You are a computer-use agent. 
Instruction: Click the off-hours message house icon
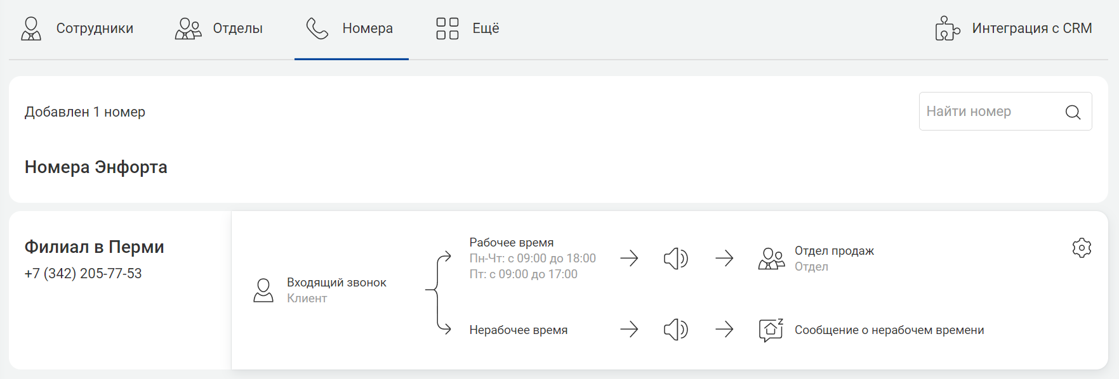(x=771, y=330)
